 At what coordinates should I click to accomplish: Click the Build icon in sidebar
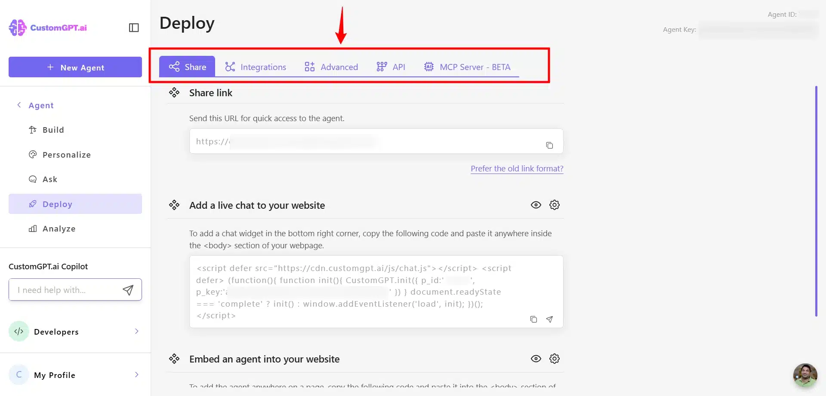tap(33, 130)
